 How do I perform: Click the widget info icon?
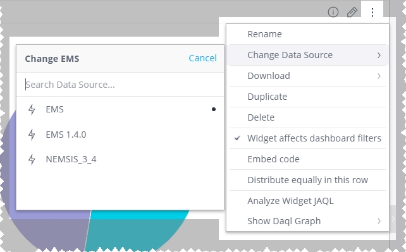tap(333, 12)
